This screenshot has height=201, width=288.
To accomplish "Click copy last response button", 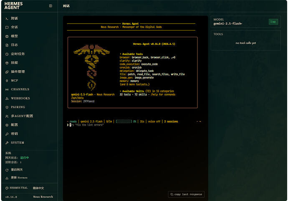I will pyautogui.click(x=186, y=194).
